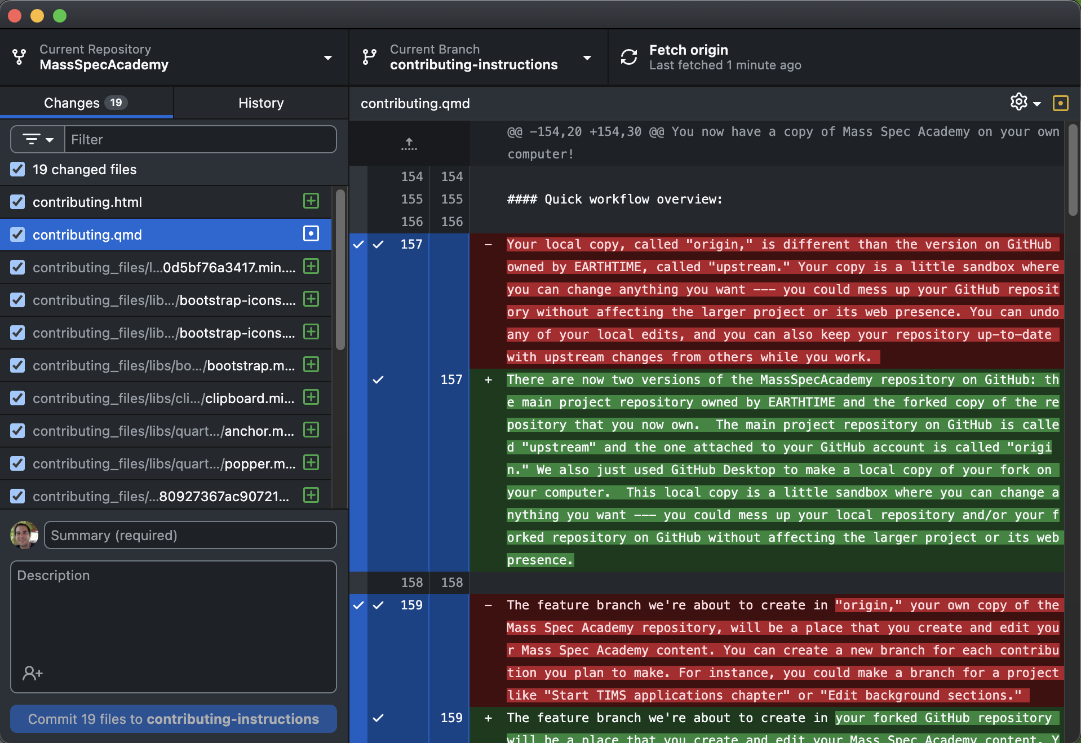Image resolution: width=1081 pixels, height=743 pixels.
Task: Open the filter options dropdown
Action: (38, 139)
